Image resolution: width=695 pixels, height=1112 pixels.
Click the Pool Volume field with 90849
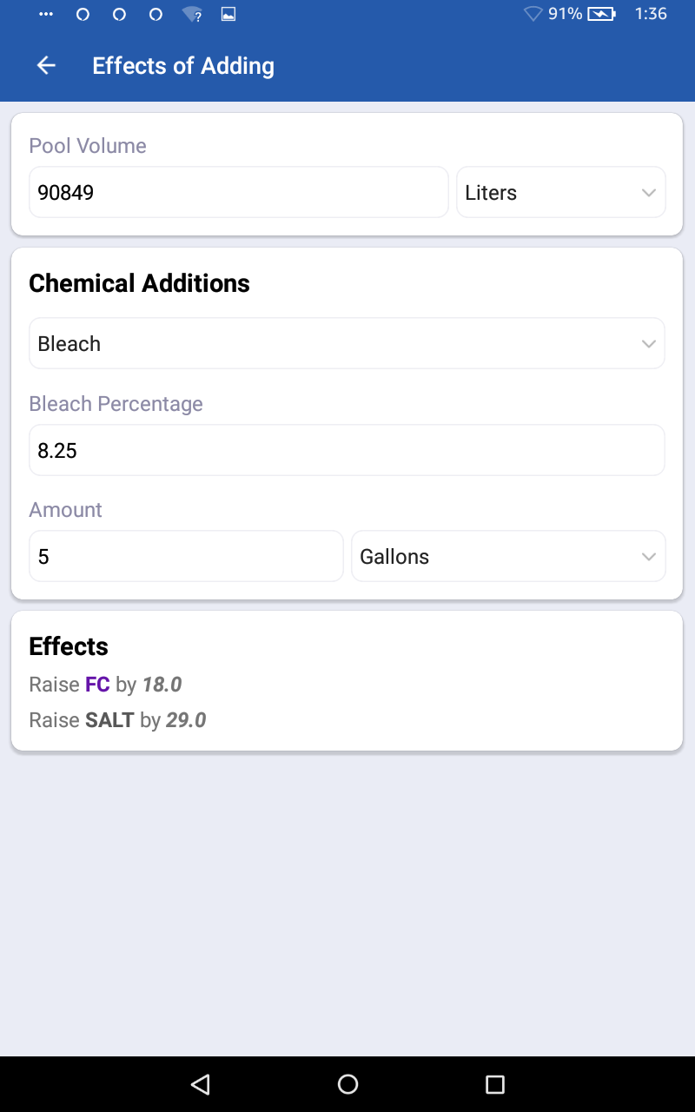click(x=238, y=193)
